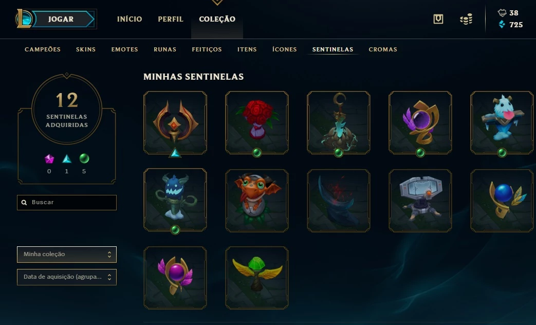Click the Minha coleção dropdown arrows

click(x=109, y=255)
